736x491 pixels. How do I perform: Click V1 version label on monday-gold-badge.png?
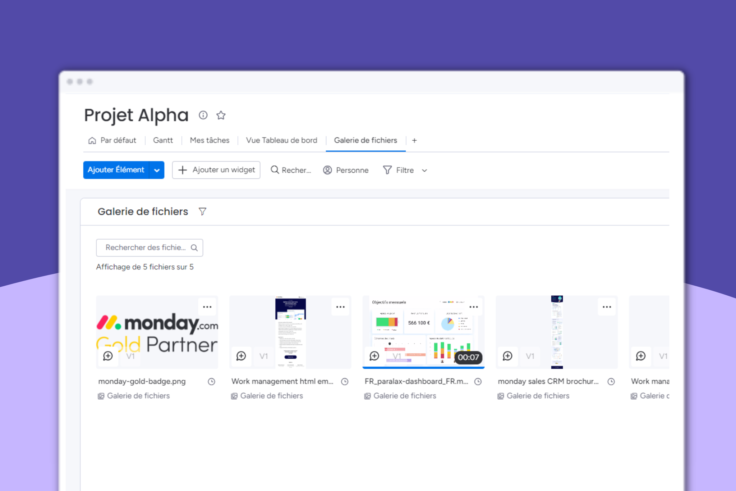[x=130, y=356]
